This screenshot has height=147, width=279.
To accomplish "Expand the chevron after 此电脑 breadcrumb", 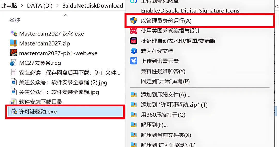I will (x=22, y=6).
